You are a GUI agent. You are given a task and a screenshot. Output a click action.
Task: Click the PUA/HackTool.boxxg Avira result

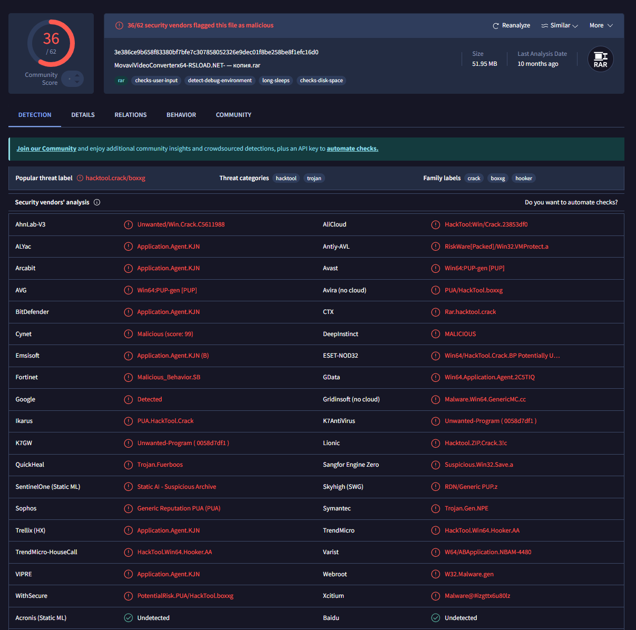pos(474,290)
